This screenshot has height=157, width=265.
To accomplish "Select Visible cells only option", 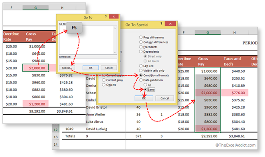I will (x=141, y=70).
